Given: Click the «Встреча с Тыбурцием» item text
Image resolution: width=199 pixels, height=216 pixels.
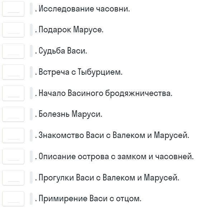Looking at the screenshot, I should pyautogui.click(x=80, y=72).
